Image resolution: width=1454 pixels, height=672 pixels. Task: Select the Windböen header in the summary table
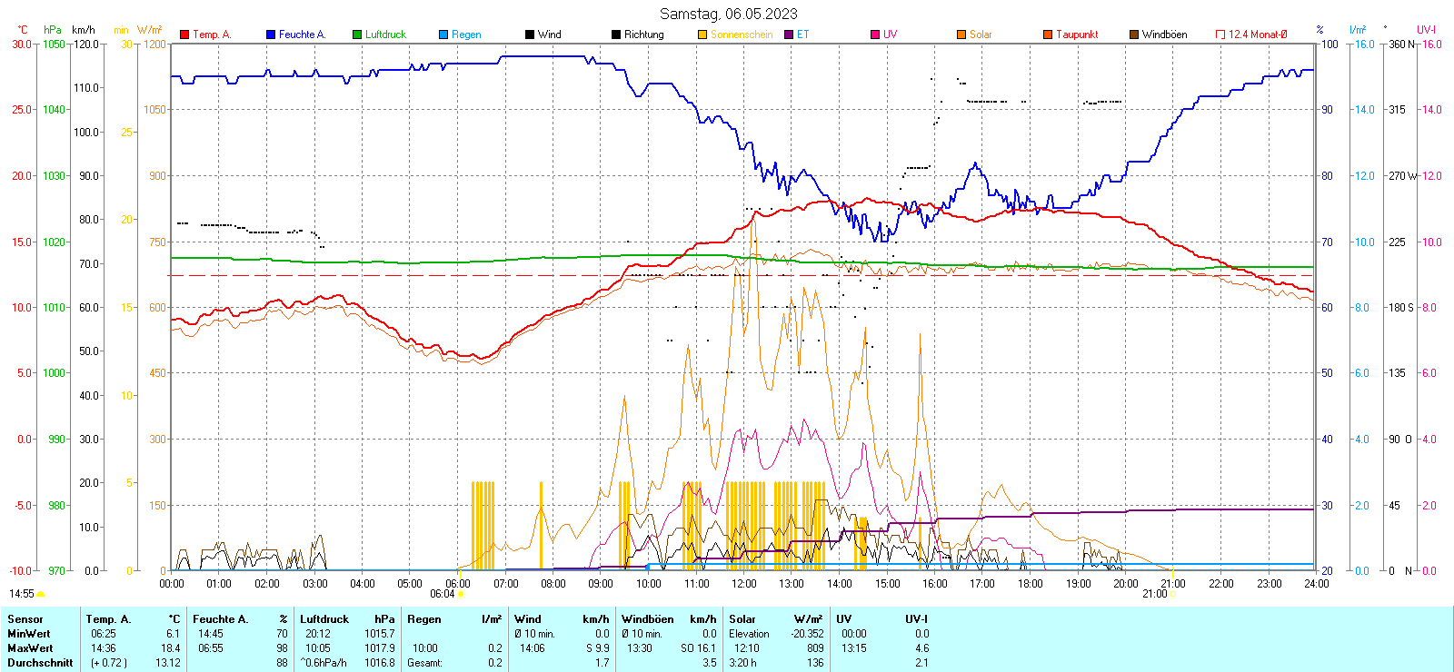(648, 619)
